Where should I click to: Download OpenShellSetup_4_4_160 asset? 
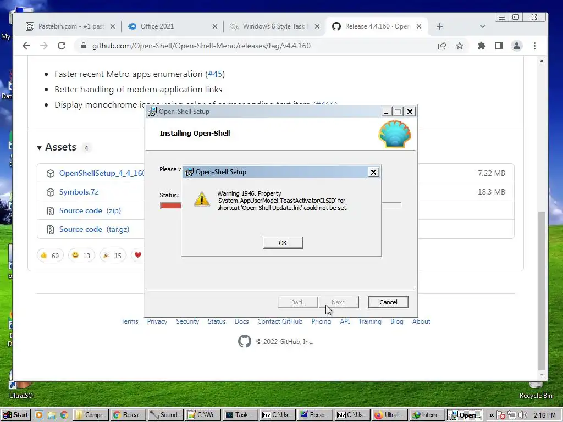pyautogui.click(x=102, y=173)
